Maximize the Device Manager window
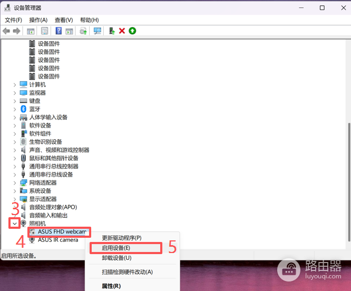 tap(322, 8)
